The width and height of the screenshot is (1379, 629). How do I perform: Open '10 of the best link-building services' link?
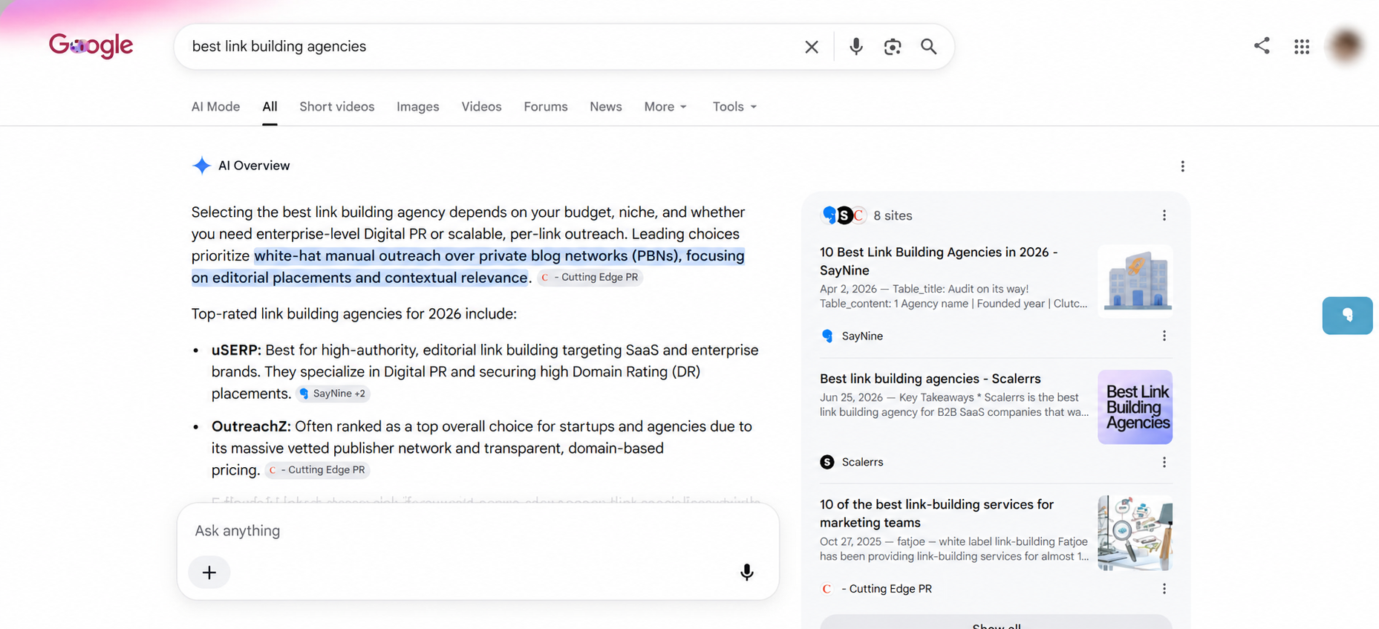point(936,513)
